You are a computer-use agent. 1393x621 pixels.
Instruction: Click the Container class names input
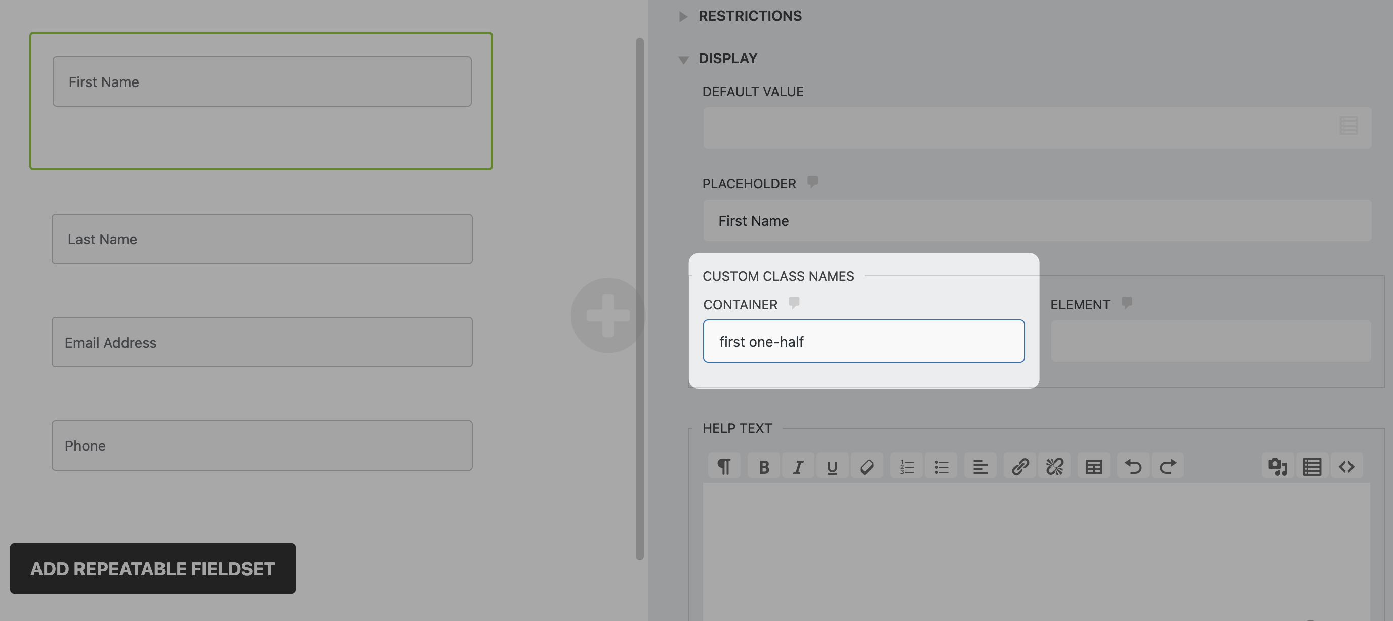pyautogui.click(x=864, y=342)
